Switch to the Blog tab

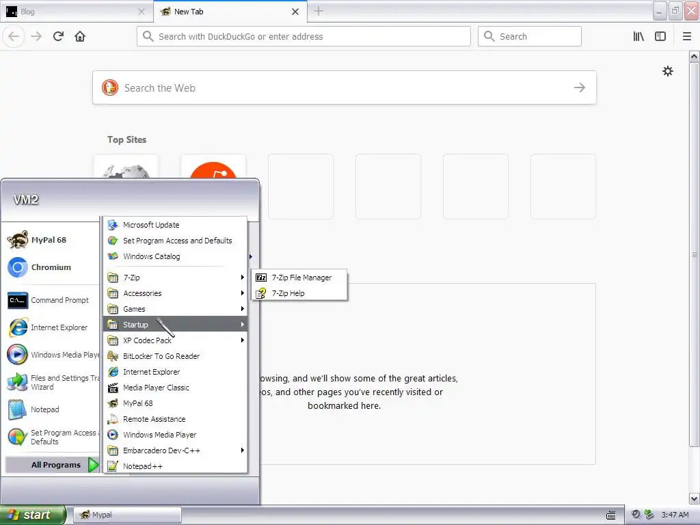coord(76,12)
